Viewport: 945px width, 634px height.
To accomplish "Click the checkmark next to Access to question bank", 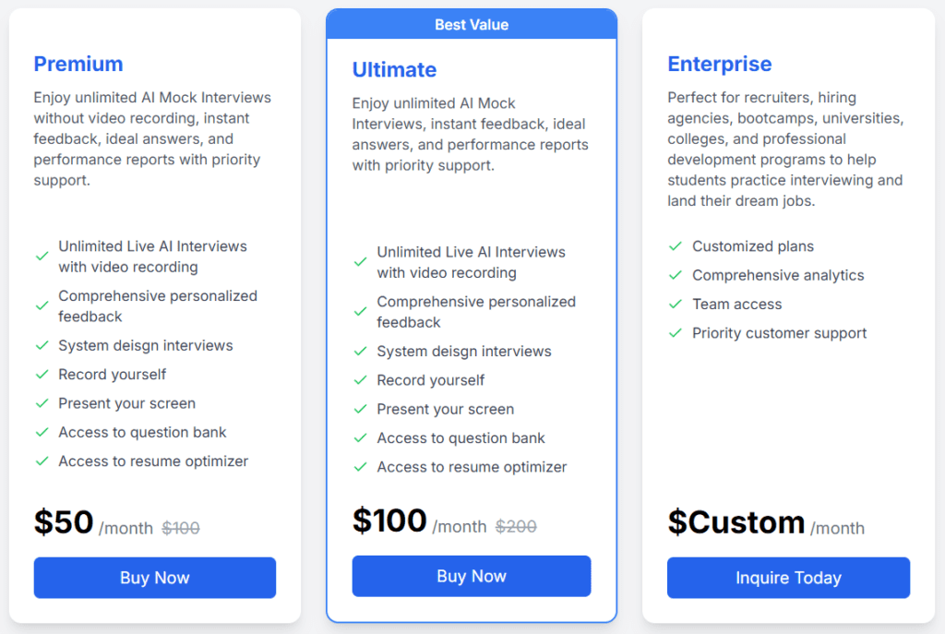I will [x=42, y=432].
